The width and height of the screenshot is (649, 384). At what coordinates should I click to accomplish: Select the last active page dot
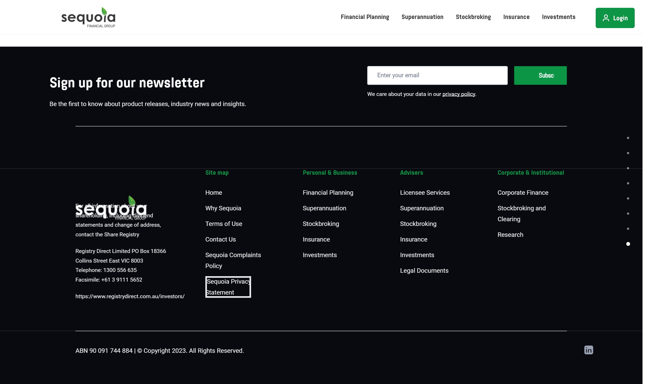628,244
